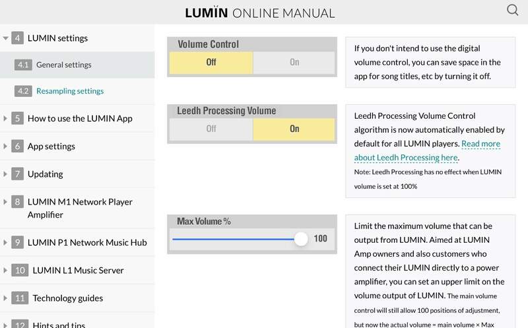Click the chapter 5 number badge

coord(18,118)
